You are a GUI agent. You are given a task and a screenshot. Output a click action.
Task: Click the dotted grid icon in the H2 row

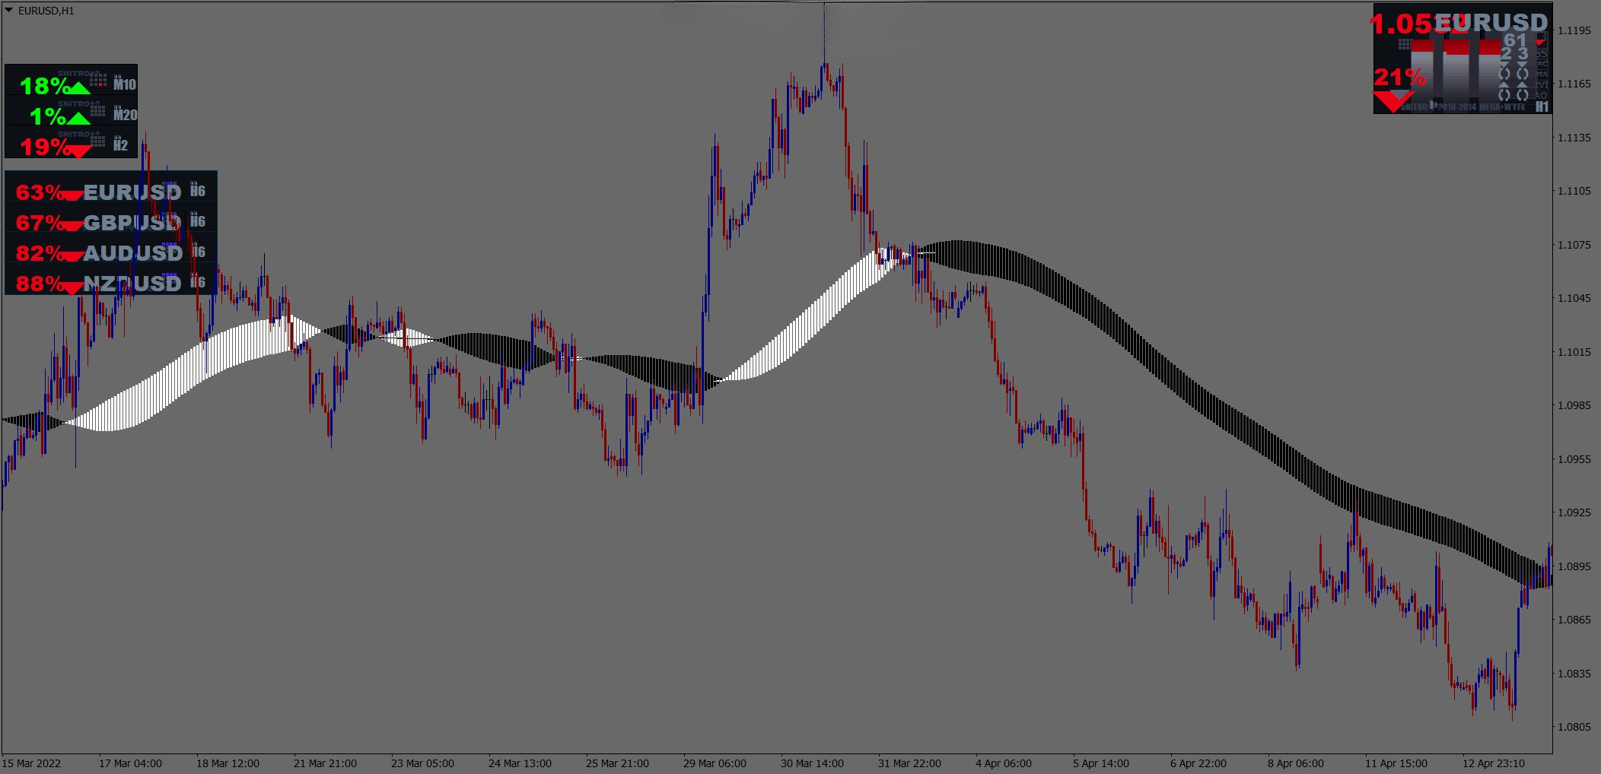click(x=98, y=141)
